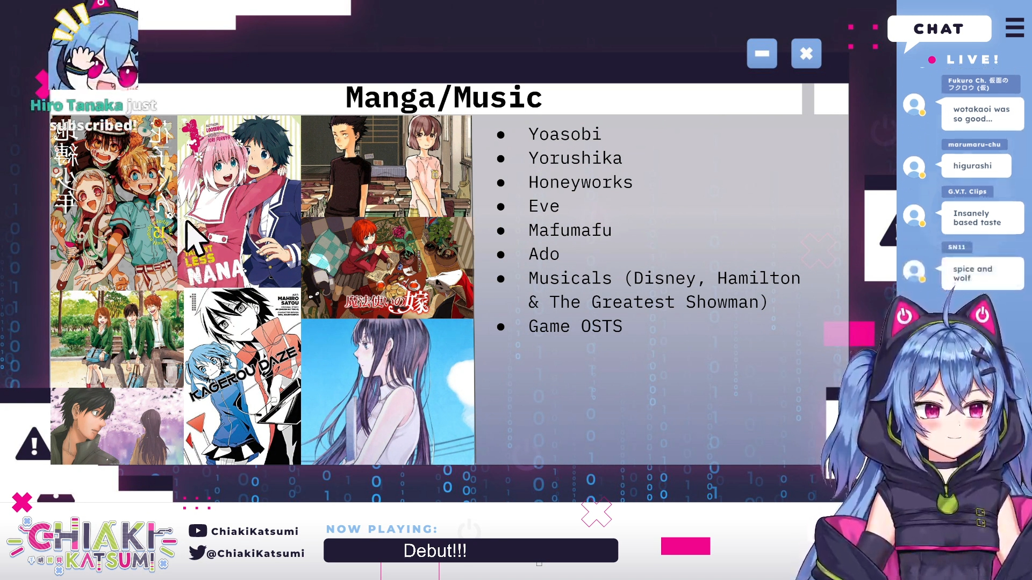Click the A Silent Voice manga cover
Image resolution: width=1032 pixels, height=580 pixels.
387,166
